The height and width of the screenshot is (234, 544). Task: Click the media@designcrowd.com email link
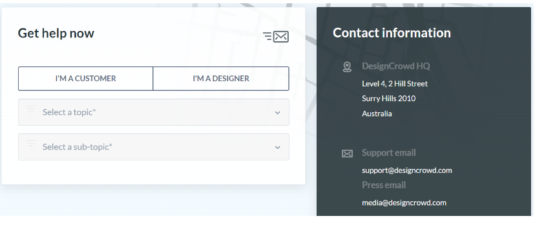click(404, 202)
